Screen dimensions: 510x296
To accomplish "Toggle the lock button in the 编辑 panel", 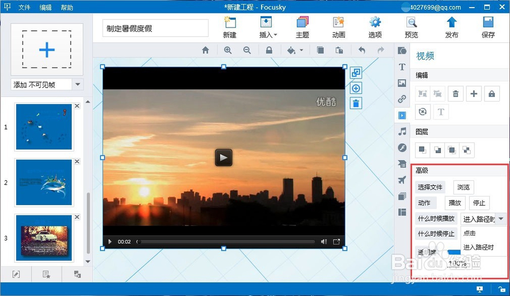I will [x=492, y=94].
